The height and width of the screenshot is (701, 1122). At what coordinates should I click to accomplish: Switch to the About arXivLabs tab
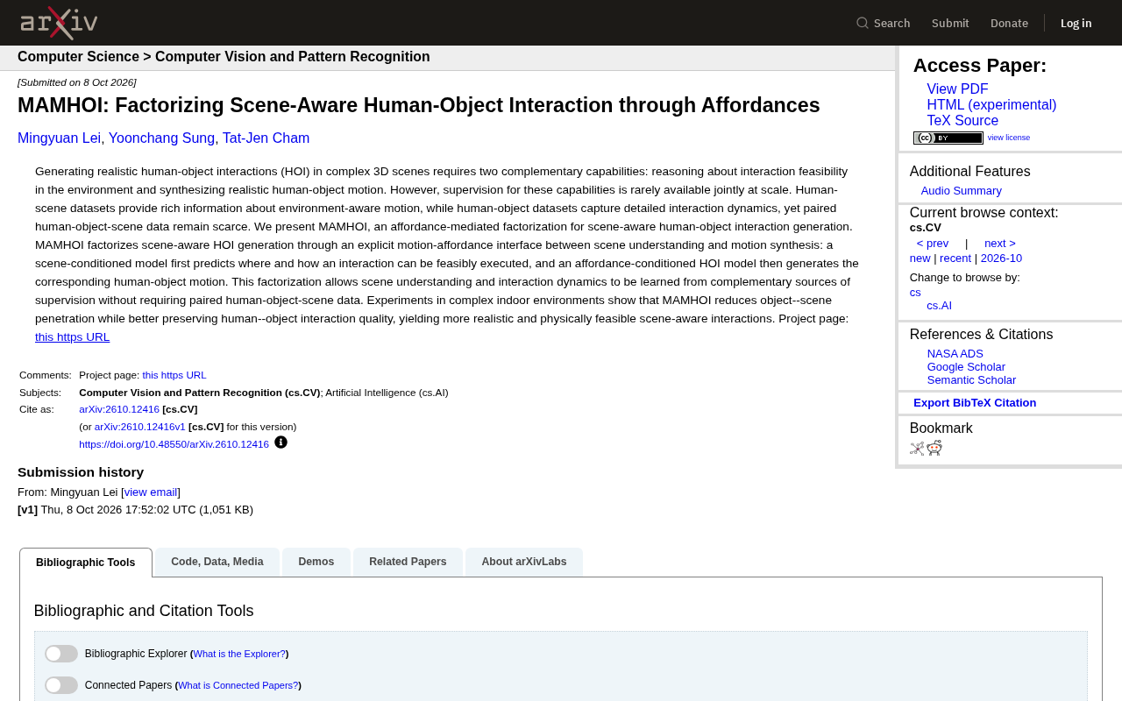524,562
